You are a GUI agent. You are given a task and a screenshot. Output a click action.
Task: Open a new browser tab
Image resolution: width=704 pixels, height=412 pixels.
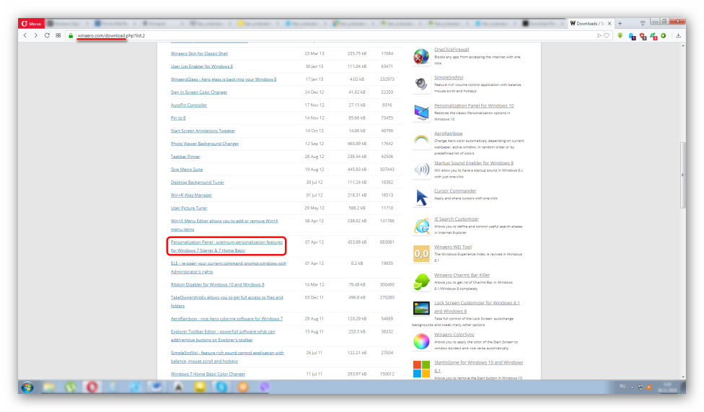pos(620,23)
